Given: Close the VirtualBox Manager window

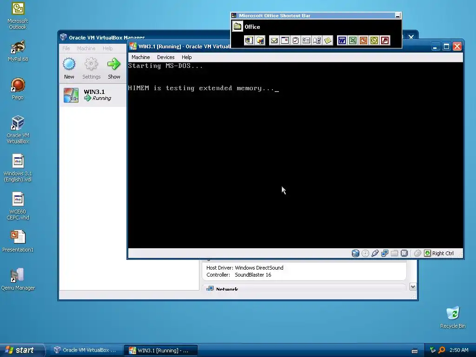Looking at the screenshot, I should tap(411, 37).
